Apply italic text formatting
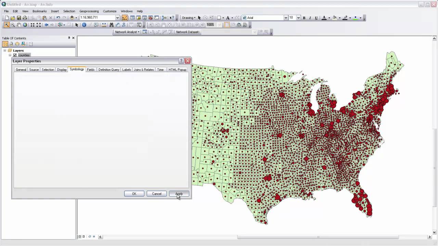438x246 pixels. (310, 18)
